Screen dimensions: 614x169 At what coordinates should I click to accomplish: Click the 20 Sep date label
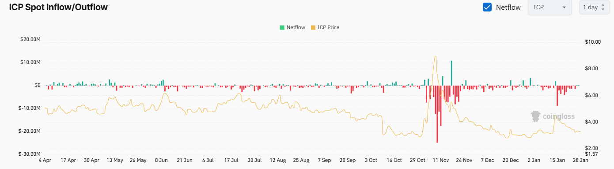pyautogui.click(x=348, y=160)
